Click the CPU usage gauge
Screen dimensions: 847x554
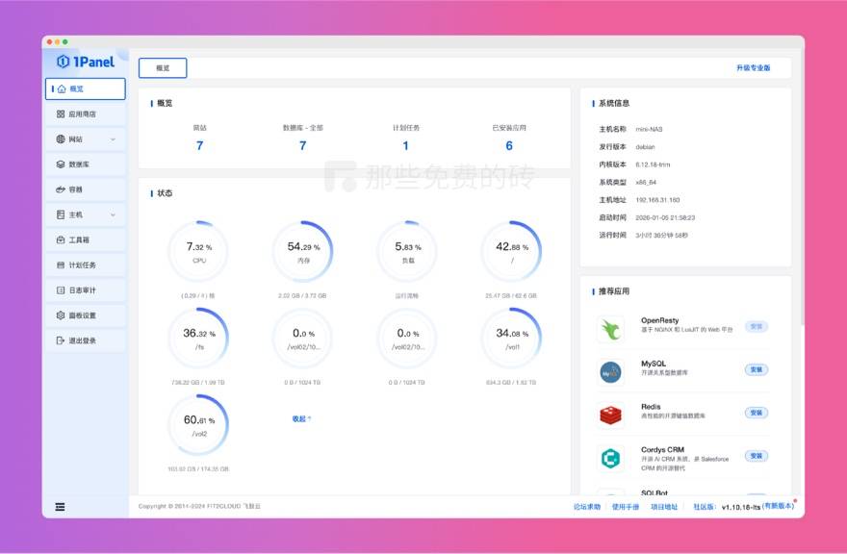pos(199,252)
